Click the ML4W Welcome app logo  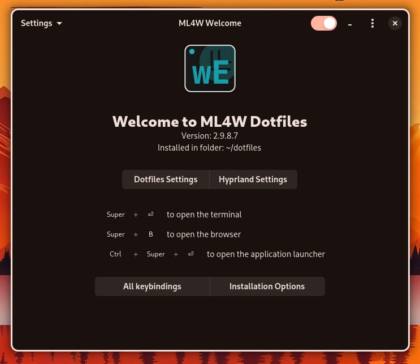pos(210,68)
